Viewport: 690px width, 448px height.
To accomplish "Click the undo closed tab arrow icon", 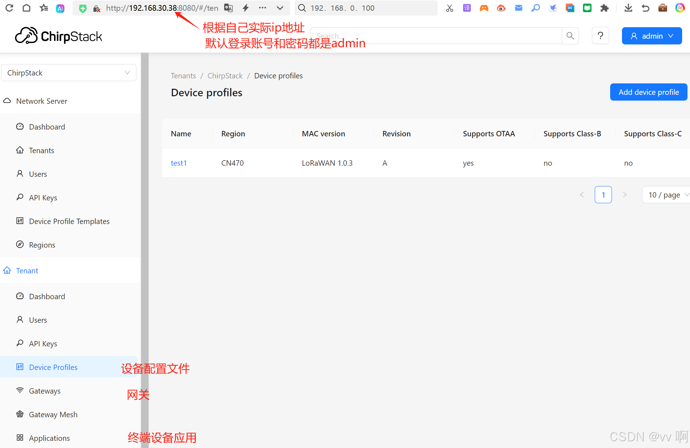I will [646, 8].
